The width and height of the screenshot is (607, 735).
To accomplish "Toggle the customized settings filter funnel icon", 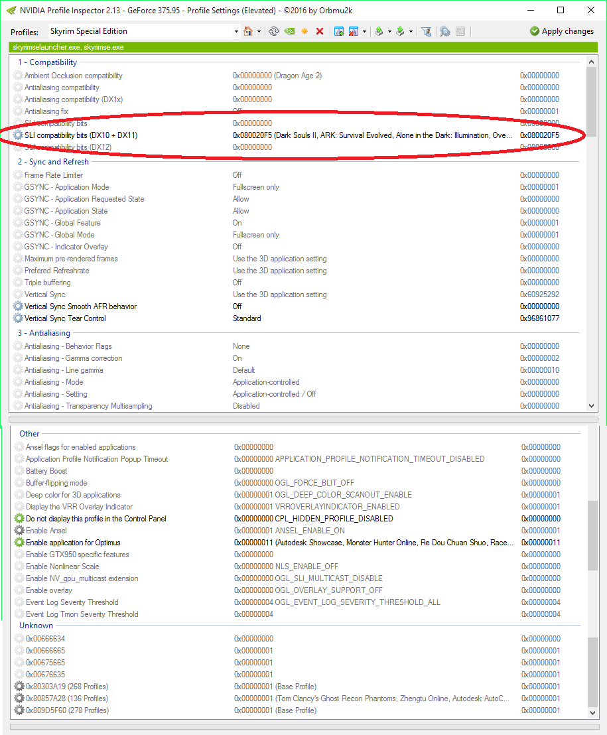I will 426,31.
